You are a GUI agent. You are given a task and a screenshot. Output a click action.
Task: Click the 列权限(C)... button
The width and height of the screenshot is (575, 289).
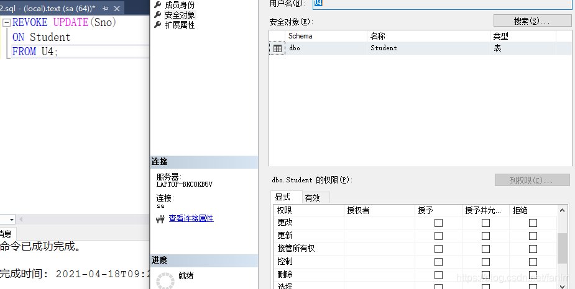(532, 180)
